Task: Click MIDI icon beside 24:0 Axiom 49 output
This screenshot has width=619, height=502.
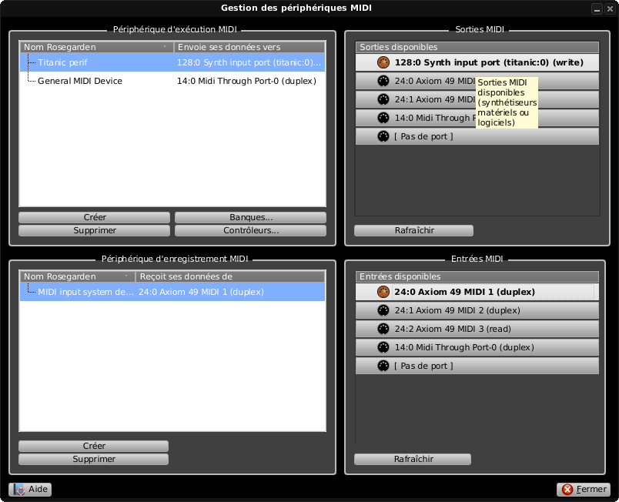Action: pos(383,81)
